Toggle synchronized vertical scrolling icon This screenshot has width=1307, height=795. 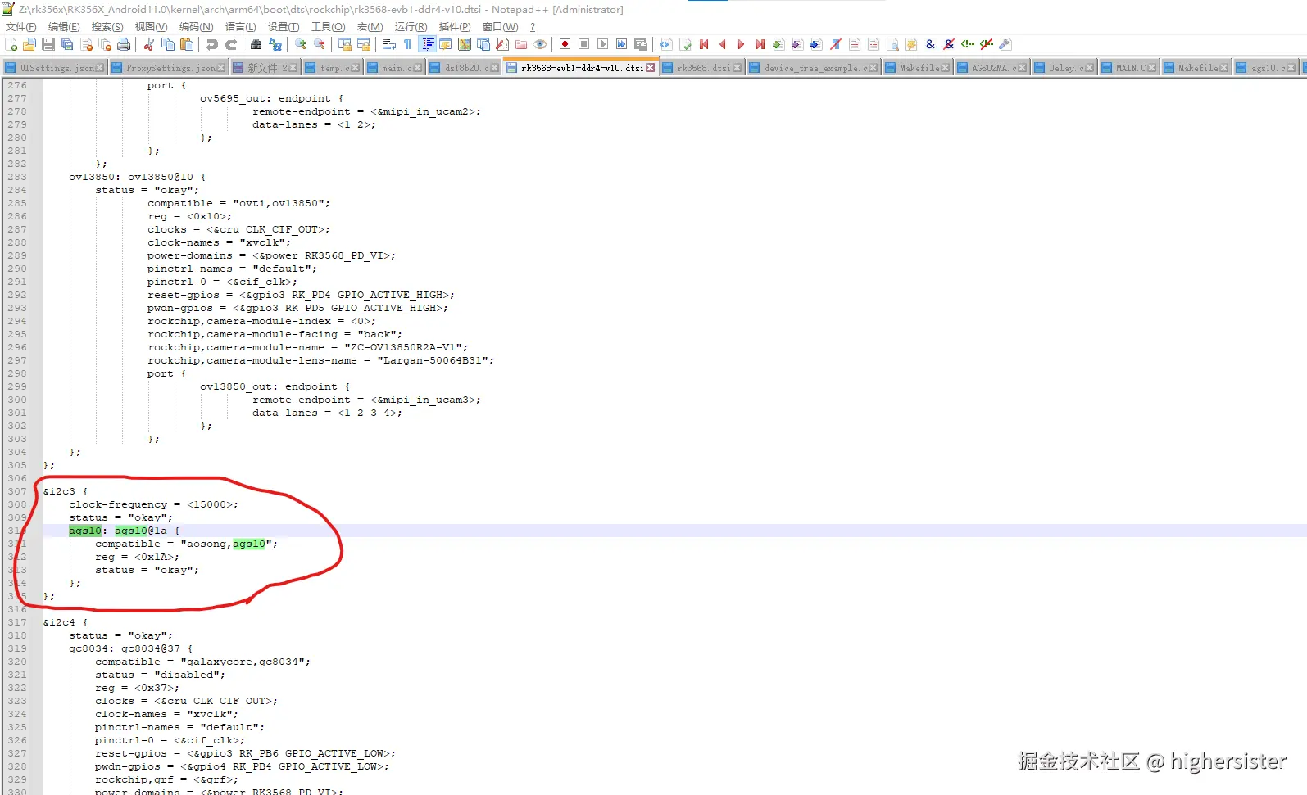point(345,44)
